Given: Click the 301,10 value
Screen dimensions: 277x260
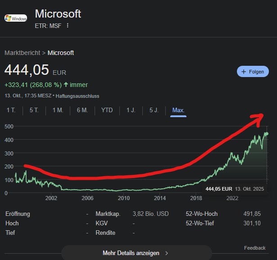Looking at the screenshot, I should tap(252, 223).
